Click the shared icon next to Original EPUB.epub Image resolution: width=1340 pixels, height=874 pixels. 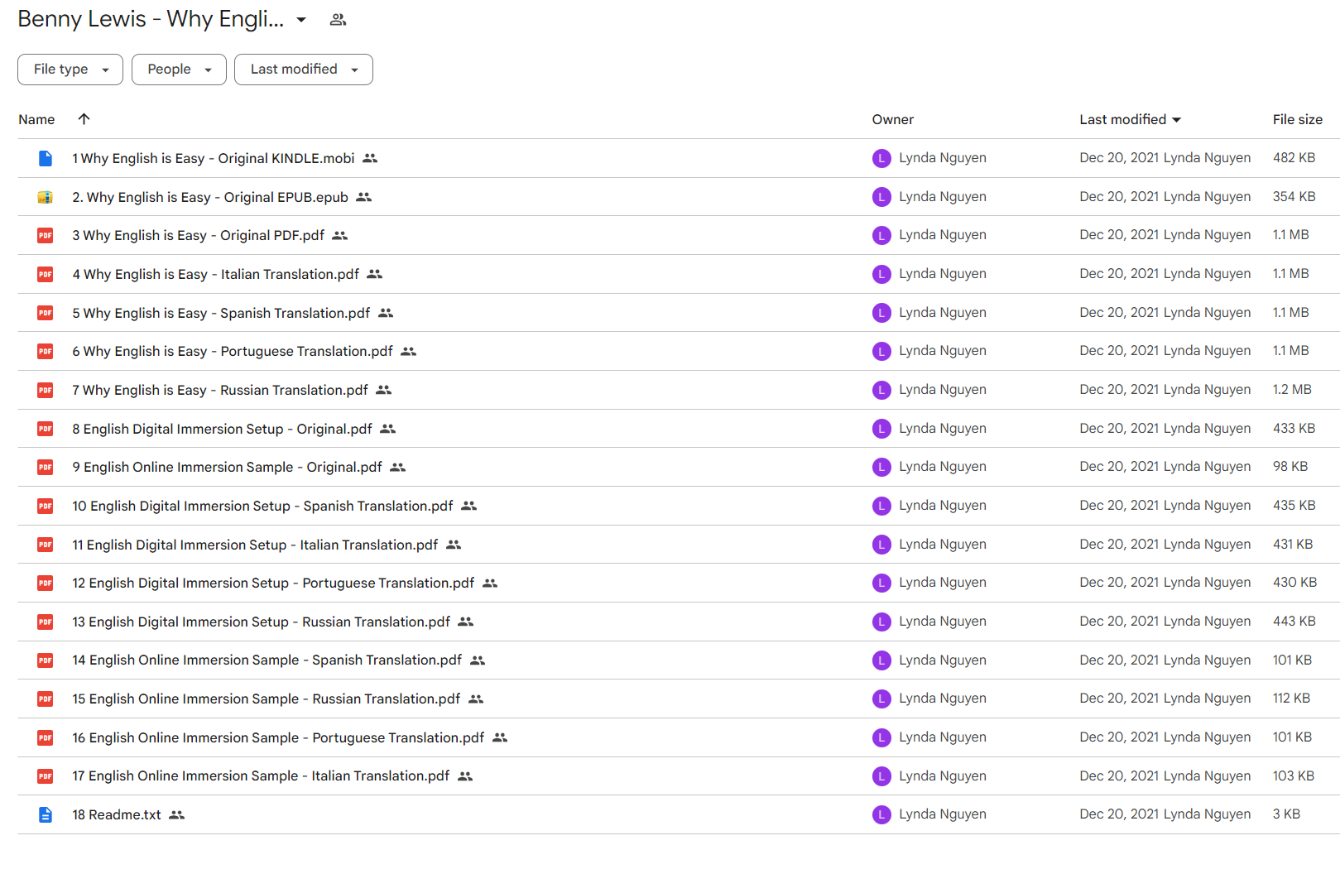[x=364, y=197]
